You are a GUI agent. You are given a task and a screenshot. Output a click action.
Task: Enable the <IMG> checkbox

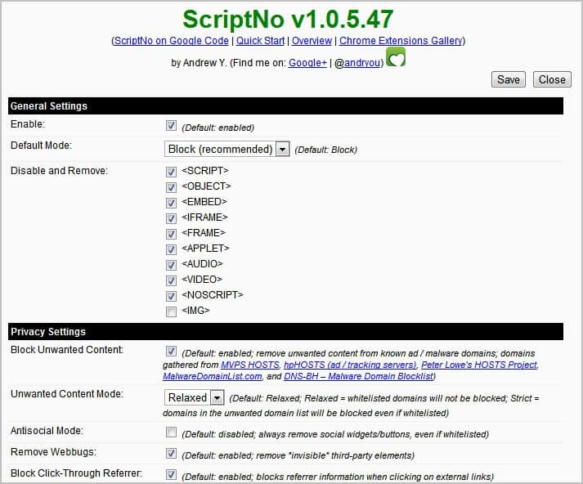(x=171, y=311)
